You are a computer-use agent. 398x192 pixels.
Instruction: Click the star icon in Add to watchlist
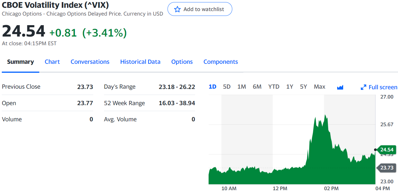tap(177, 9)
